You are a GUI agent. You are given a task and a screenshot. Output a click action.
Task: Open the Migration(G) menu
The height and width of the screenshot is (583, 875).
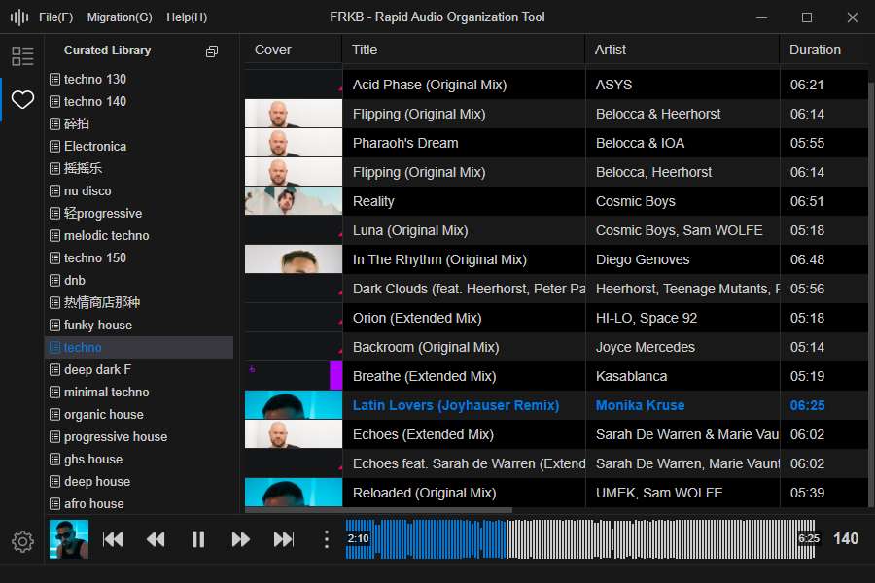120,17
